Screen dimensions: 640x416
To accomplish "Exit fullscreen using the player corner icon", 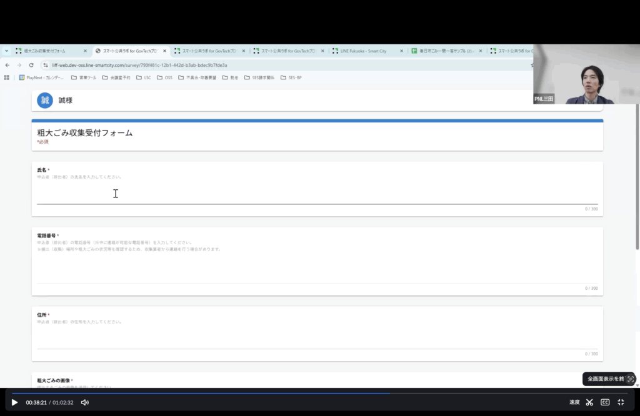I will pos(621,402).
